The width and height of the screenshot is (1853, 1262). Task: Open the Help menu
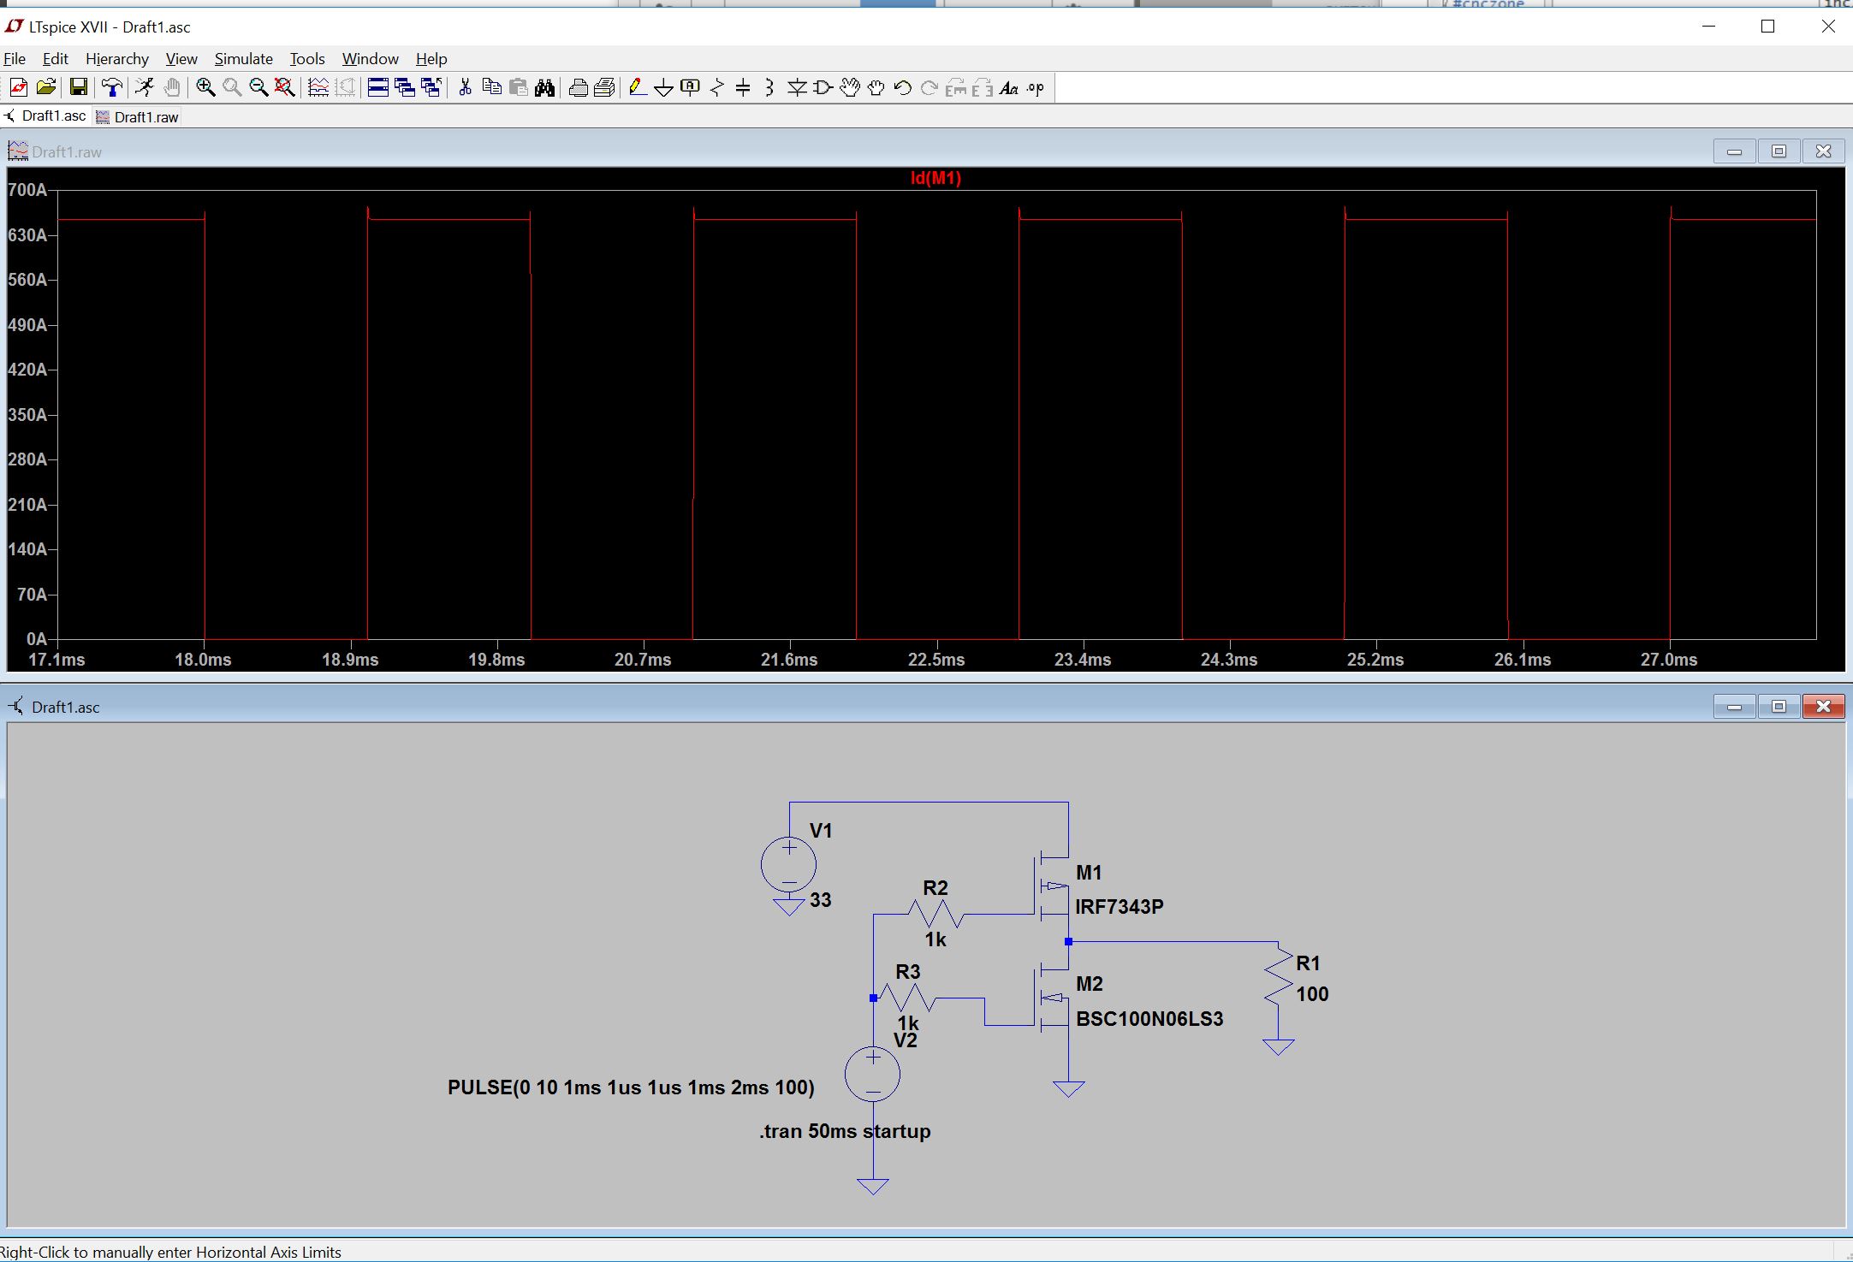coord(431,58)
